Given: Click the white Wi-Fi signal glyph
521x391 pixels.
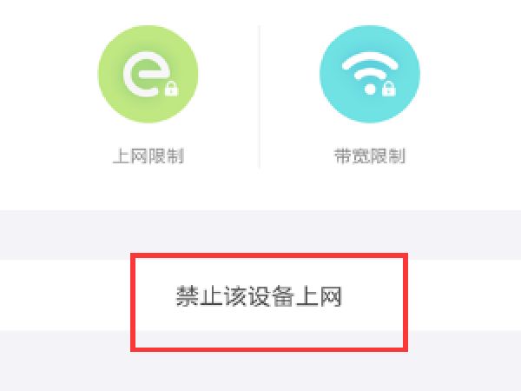Looking at the screenshot, I should (x=370, y=74).
